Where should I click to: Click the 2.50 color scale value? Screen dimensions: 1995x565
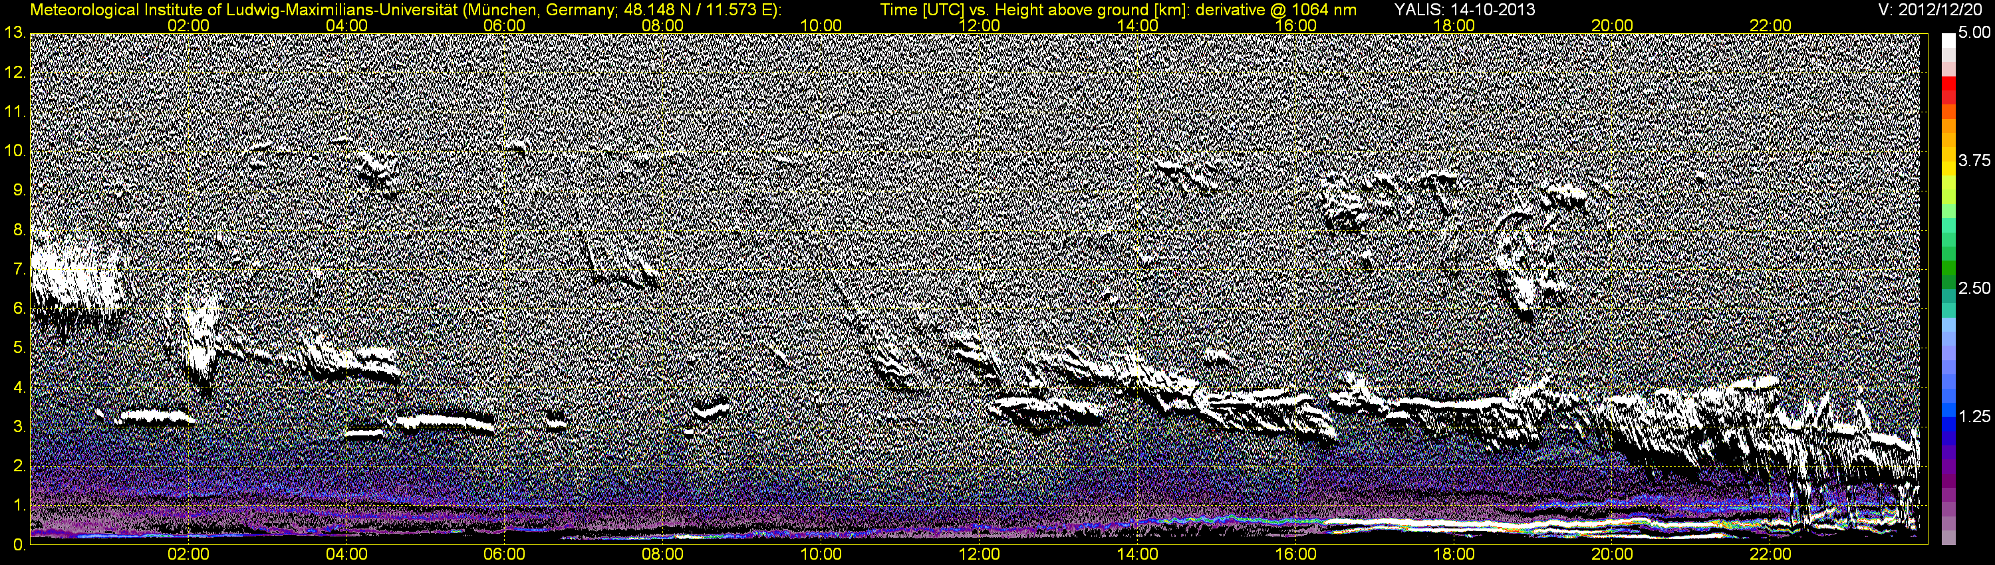click(1974, 288)
